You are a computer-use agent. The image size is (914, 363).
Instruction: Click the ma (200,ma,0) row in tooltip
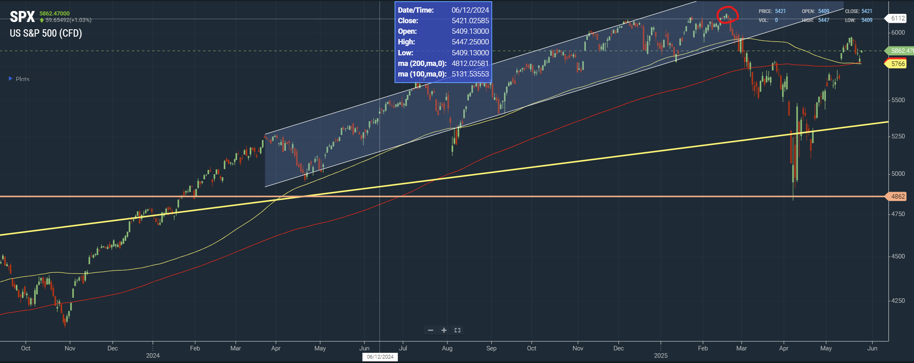(x=443, y=63)
